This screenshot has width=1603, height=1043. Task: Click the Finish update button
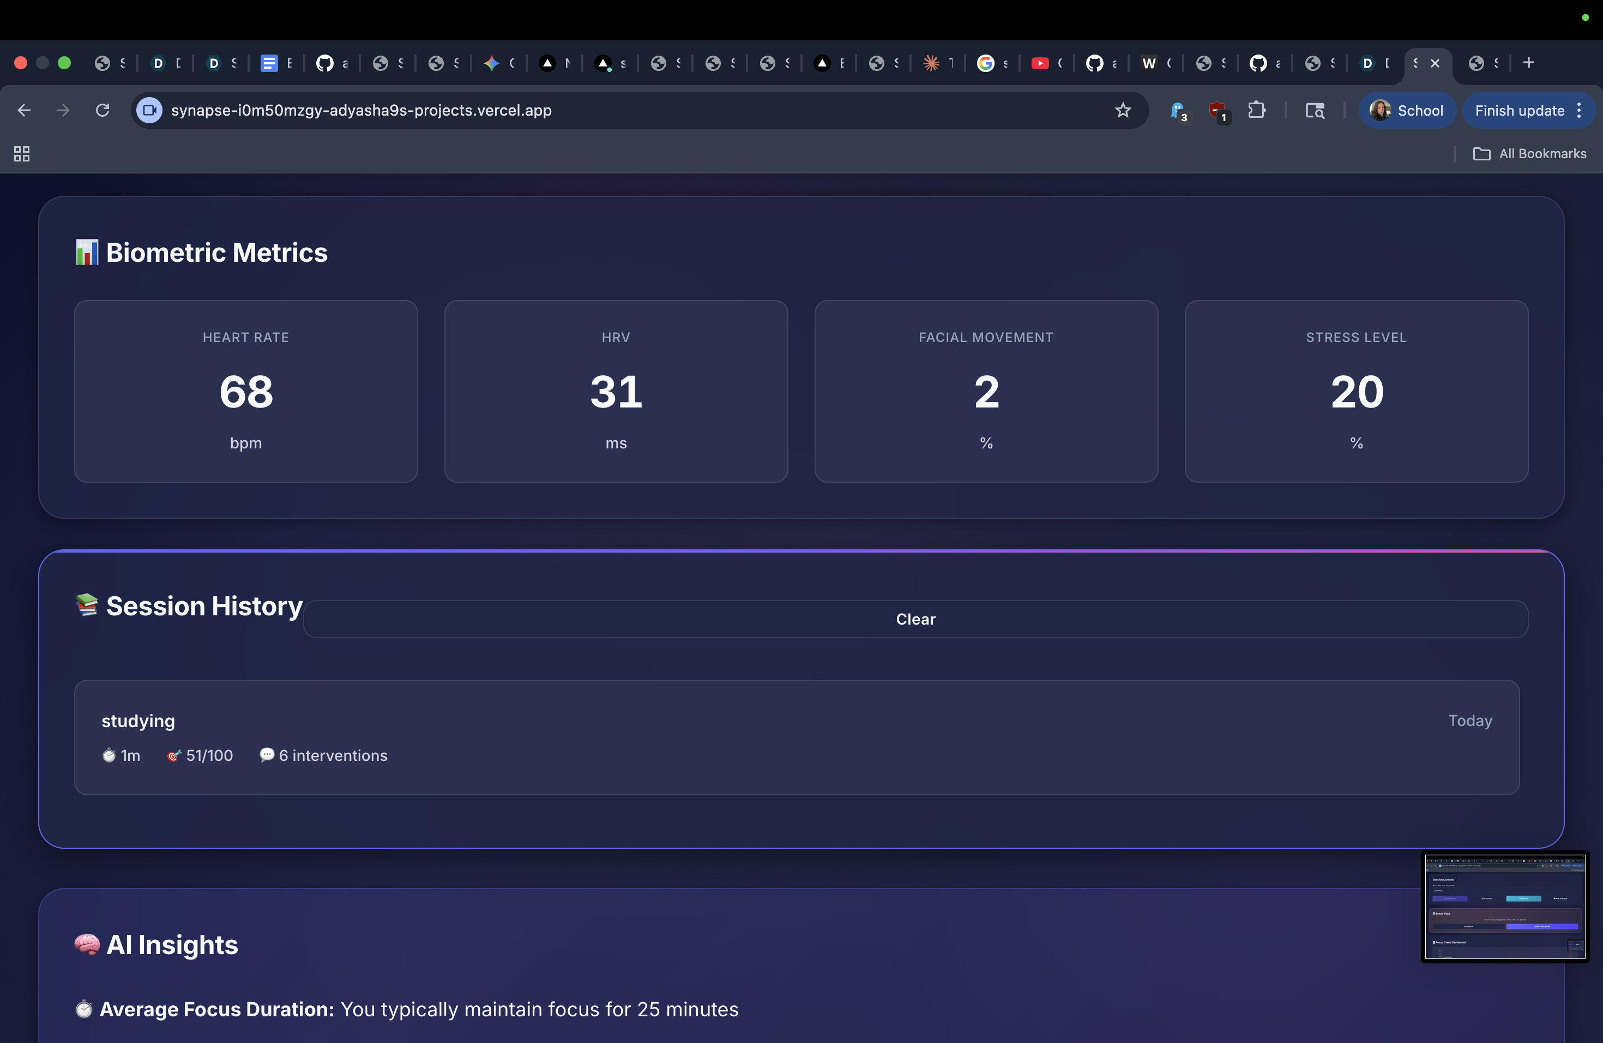pyautogui.click(x=1519, y=110)
